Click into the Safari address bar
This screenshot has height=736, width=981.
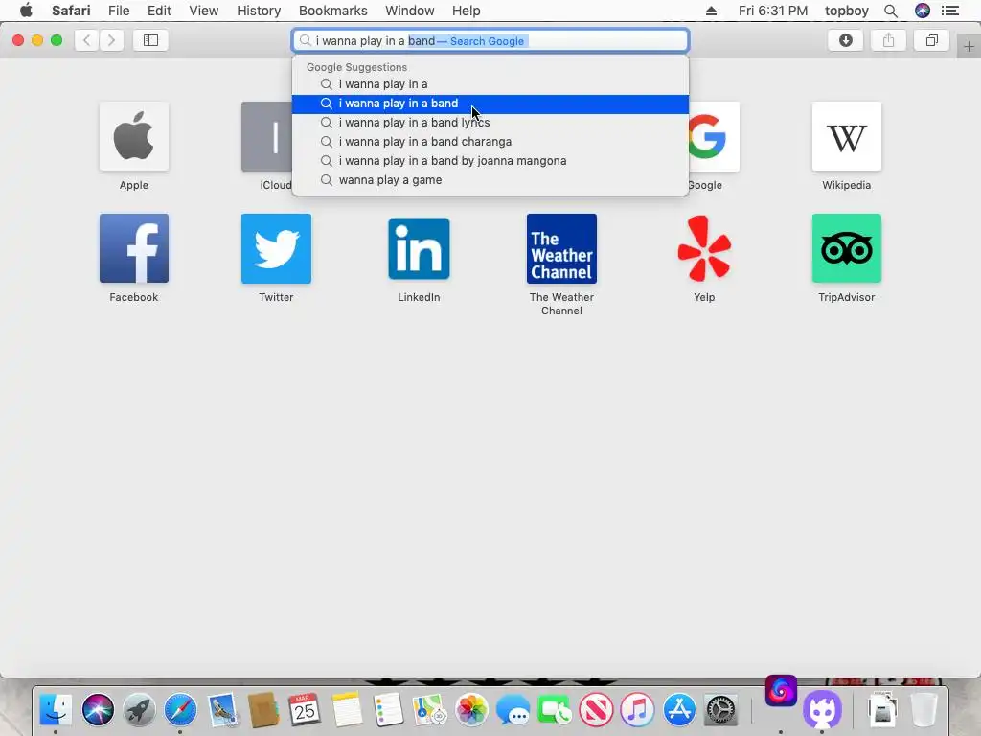point(490,40)
